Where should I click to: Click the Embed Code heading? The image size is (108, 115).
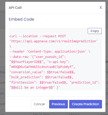point(22,19)
